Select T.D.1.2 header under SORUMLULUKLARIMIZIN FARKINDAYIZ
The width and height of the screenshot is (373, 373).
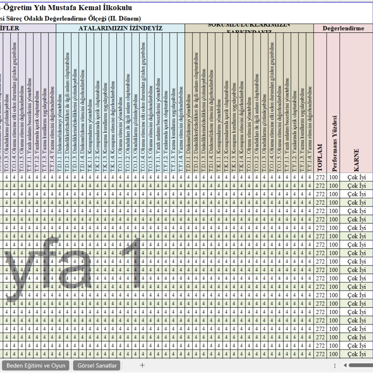[196, 103]
